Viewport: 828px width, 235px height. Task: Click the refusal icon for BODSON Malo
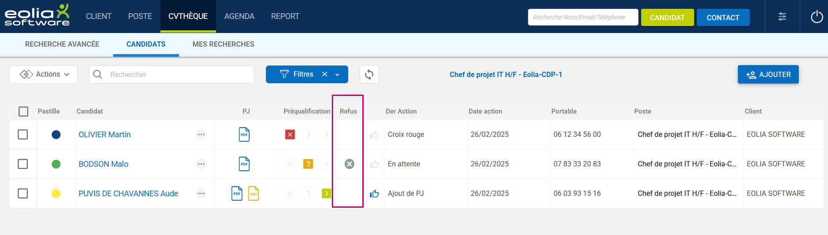pyautogui.click(x=349, y=164)
